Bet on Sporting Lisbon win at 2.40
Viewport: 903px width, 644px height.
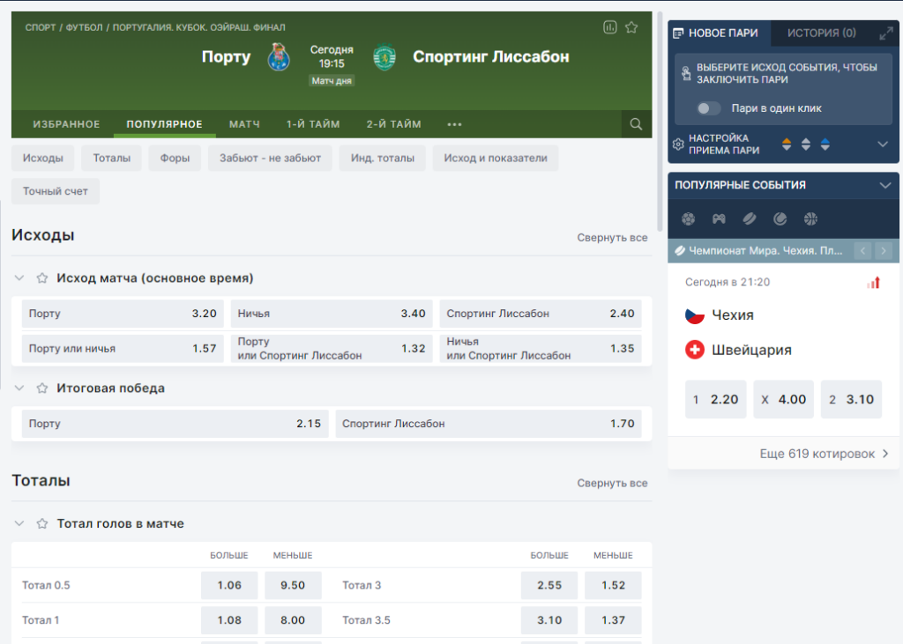541,314
